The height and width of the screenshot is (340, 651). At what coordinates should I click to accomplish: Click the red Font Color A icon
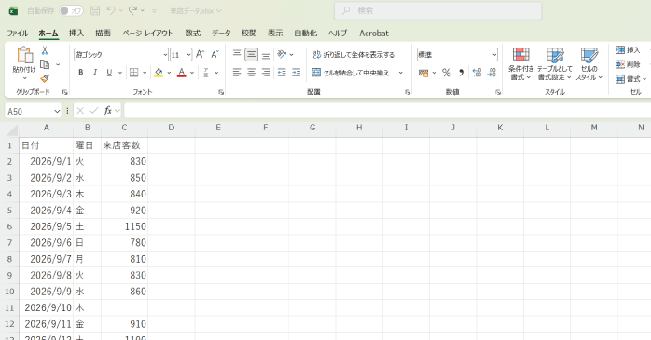pyautogui.click(x=182, y=73)
